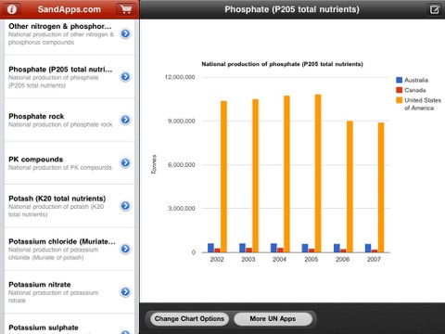
Task: Open arrow for Phosphate (P205 total nutrients)
Action: [125, 76]
